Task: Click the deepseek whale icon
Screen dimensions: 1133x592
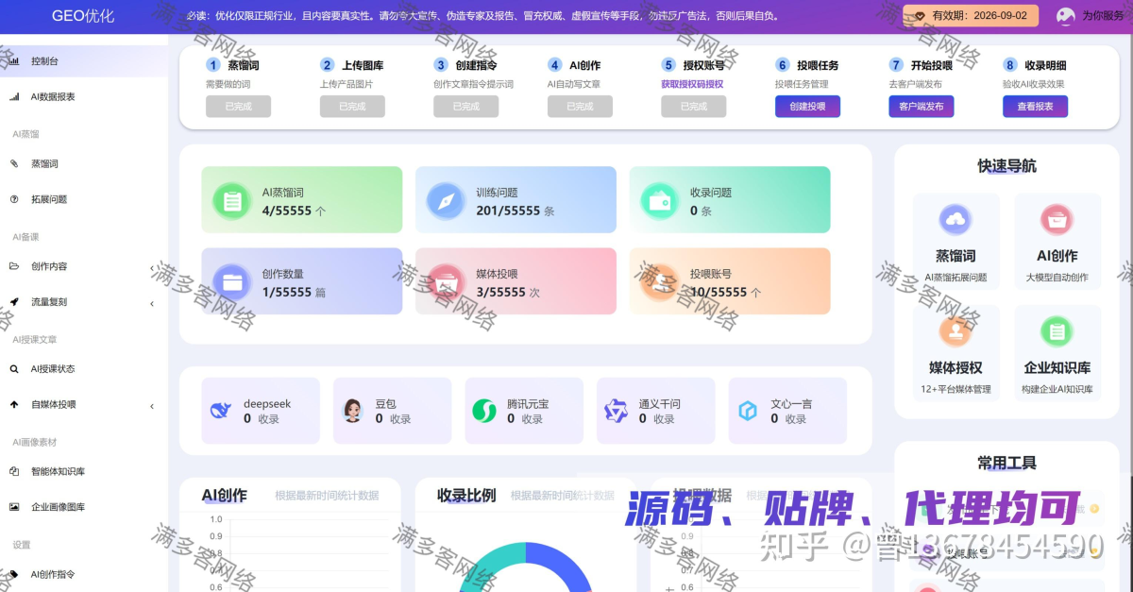Action: 221,411
